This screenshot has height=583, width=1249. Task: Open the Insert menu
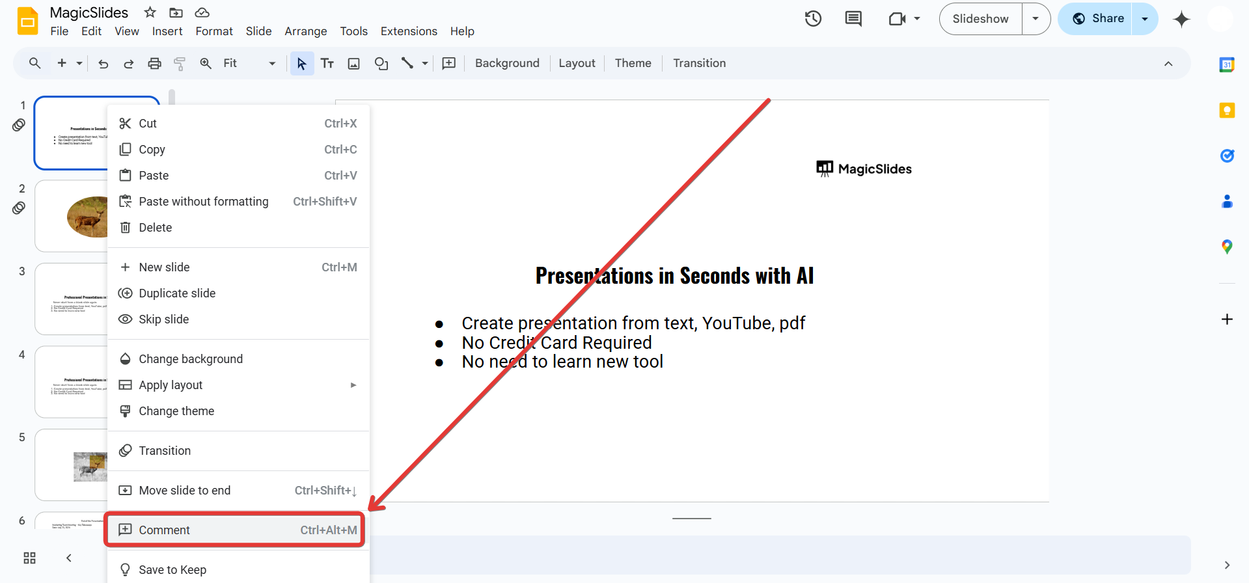(x=167, y=31)
